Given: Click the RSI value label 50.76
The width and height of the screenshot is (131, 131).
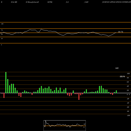Looking at the screenshot, I should tap(121, 32).
